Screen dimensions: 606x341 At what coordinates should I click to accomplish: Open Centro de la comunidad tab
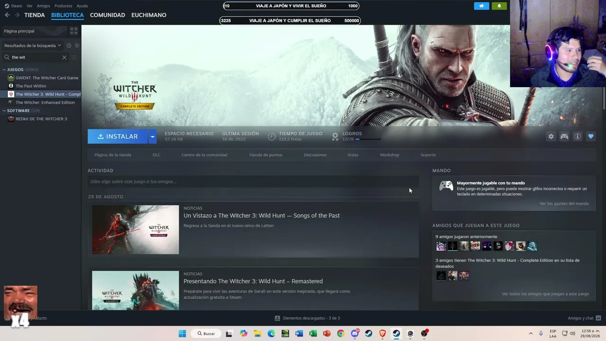coord(205,155)
